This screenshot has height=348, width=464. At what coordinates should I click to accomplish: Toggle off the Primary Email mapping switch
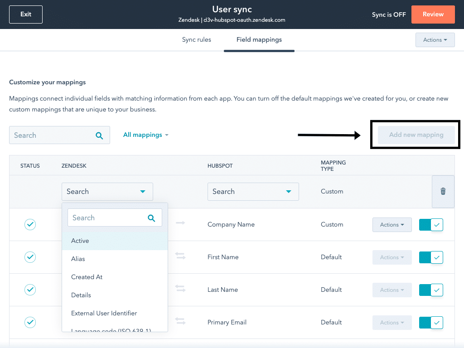point(431,323)
